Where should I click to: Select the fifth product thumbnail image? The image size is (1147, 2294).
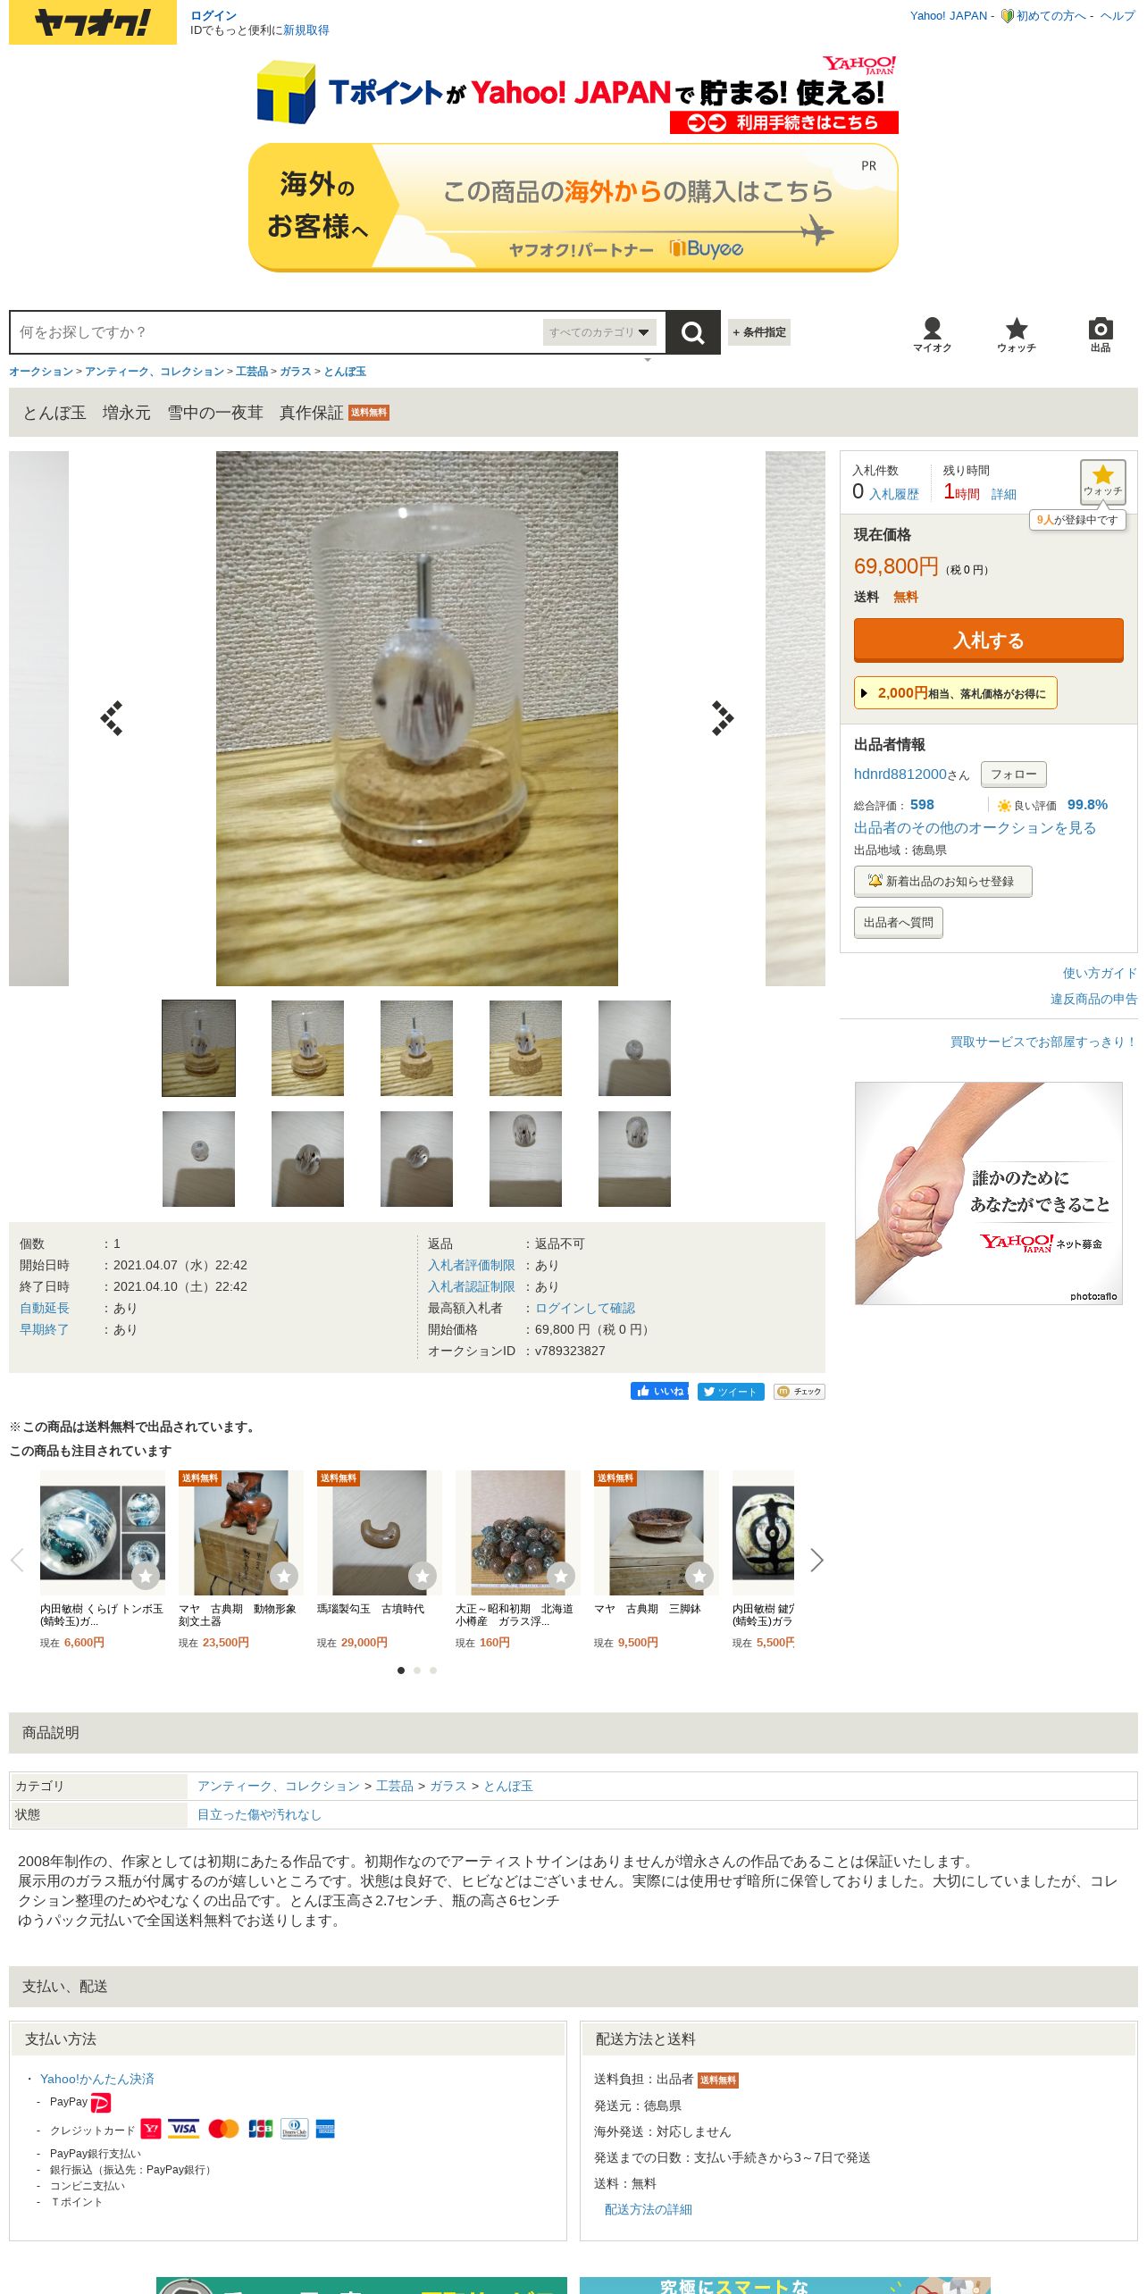point(634,1048)
